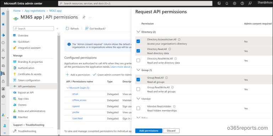Click Grant admin consent button
Screen dimensions: 273x136
tap(112, 75)
